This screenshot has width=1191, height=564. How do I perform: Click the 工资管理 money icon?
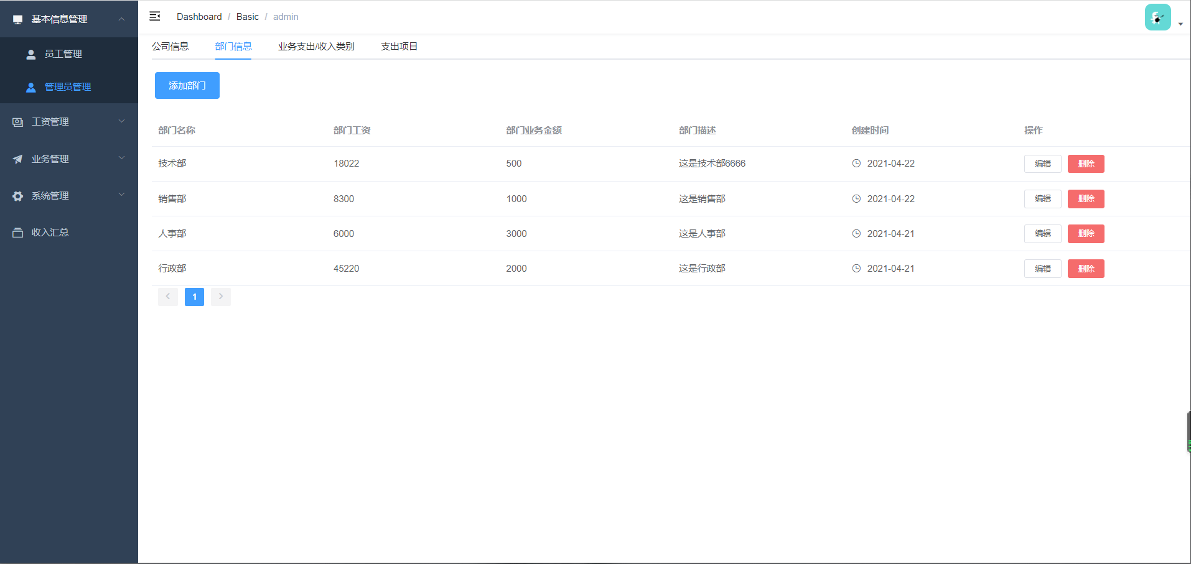click(x=18, y=122)
